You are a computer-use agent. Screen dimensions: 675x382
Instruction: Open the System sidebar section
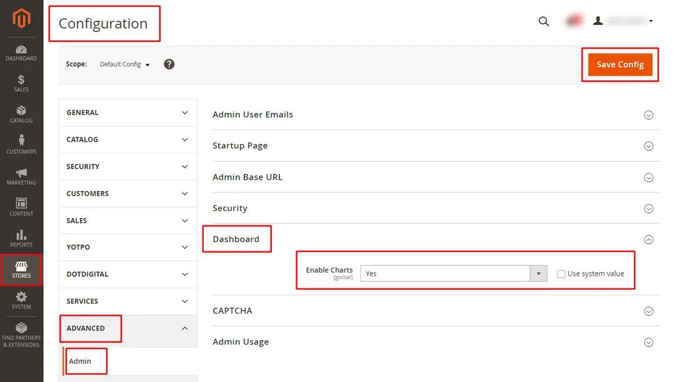pos(21,301)
